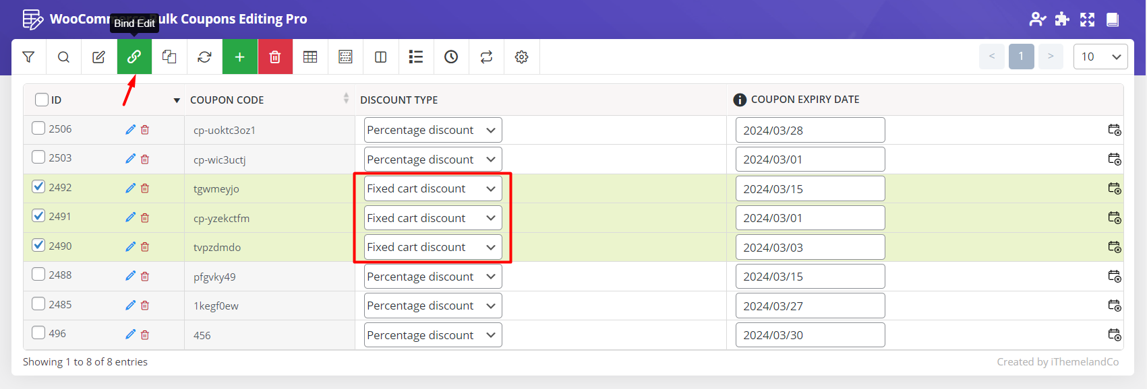Go to page 1 in pagination

point(1021,57)
